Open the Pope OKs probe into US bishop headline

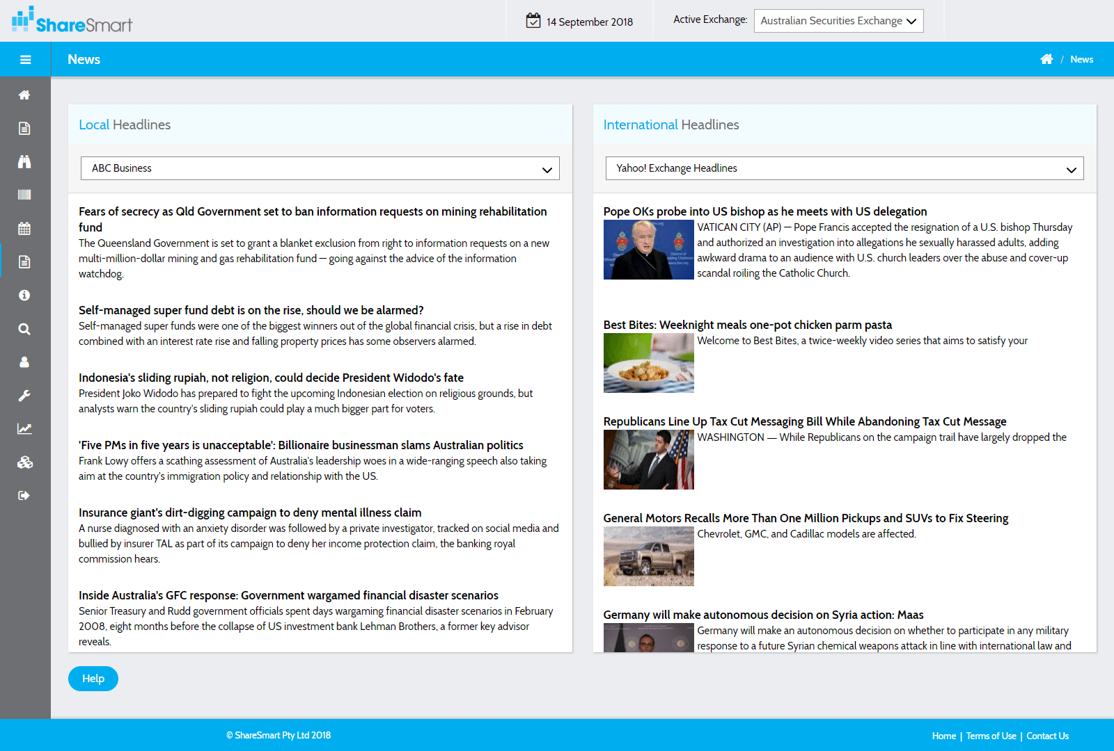[765, 211]
